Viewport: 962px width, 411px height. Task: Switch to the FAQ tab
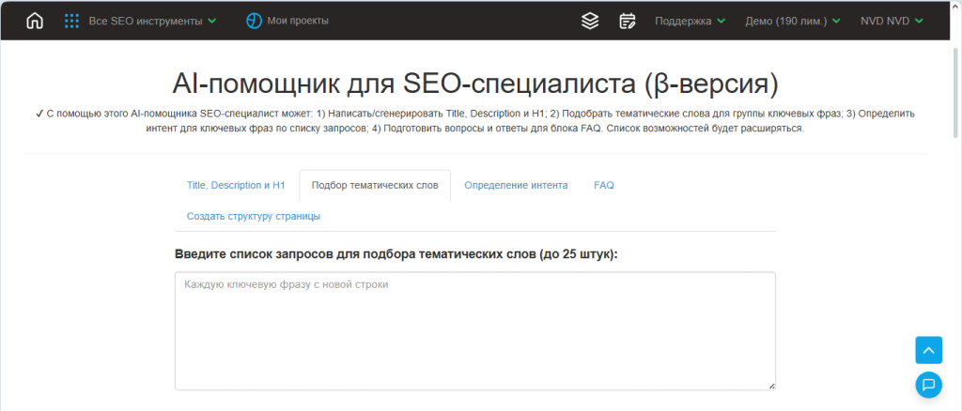tap(604, 186)
